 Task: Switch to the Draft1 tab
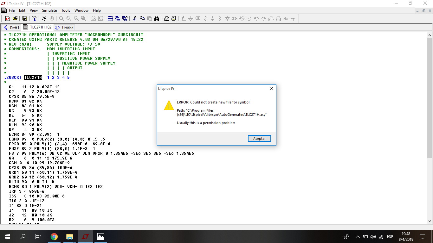pyautogui.click(x=11, y=28)
